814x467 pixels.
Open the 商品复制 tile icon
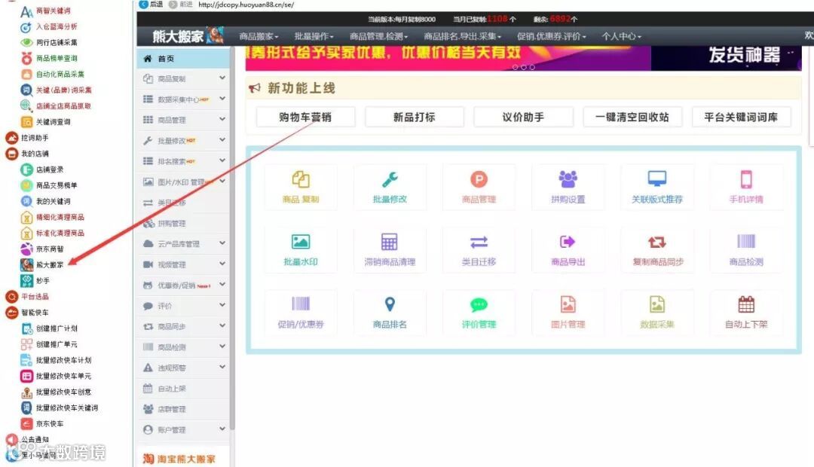[x=301, y=187]
